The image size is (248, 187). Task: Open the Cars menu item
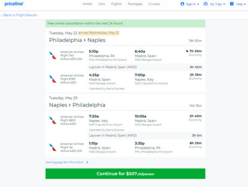click(101, 4)
